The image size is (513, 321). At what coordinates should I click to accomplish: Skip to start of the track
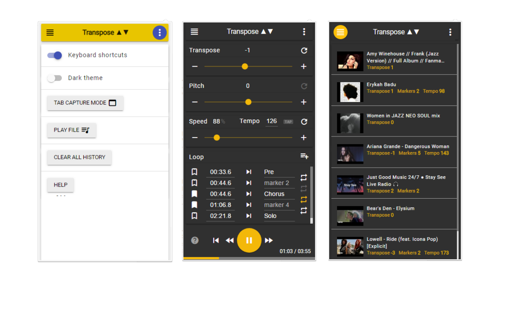(x=216, y=240)
